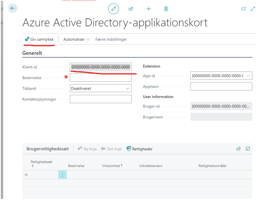Screen dimensions: 256x201
Task: Click the Brugerrettighedssæt heading
Action: 48,149
